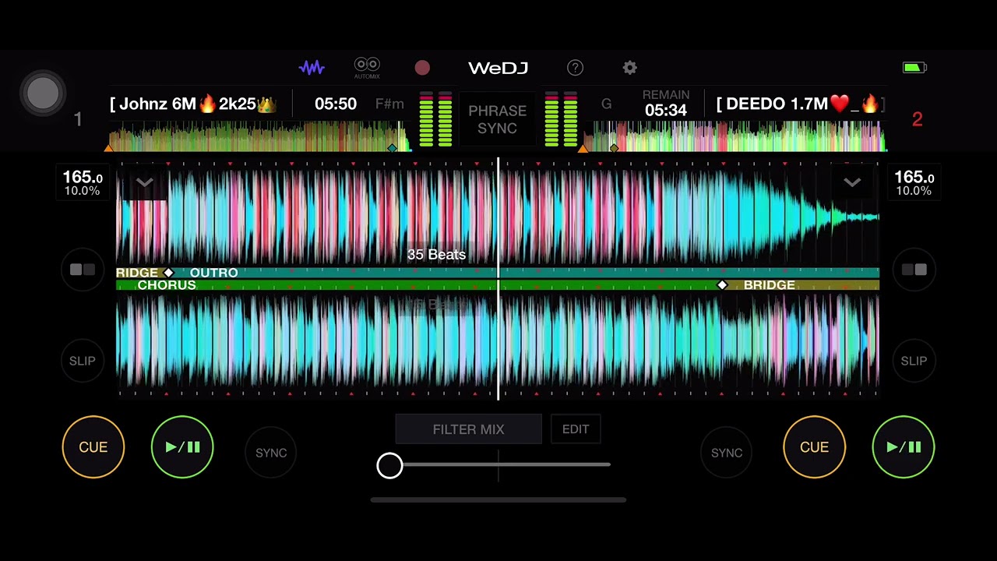Open deck 2 track title DEEDO 1.7M
997x561 pixels.
[x=800, y=104]
